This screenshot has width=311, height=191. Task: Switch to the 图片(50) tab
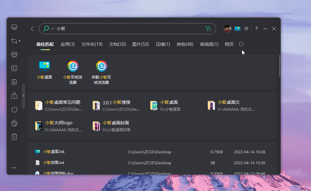140,44
